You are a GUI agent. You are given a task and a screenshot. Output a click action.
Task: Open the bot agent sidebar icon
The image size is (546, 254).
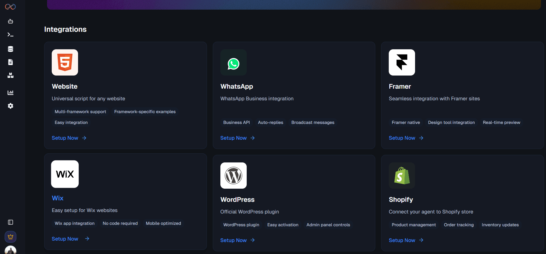[11, 21]
